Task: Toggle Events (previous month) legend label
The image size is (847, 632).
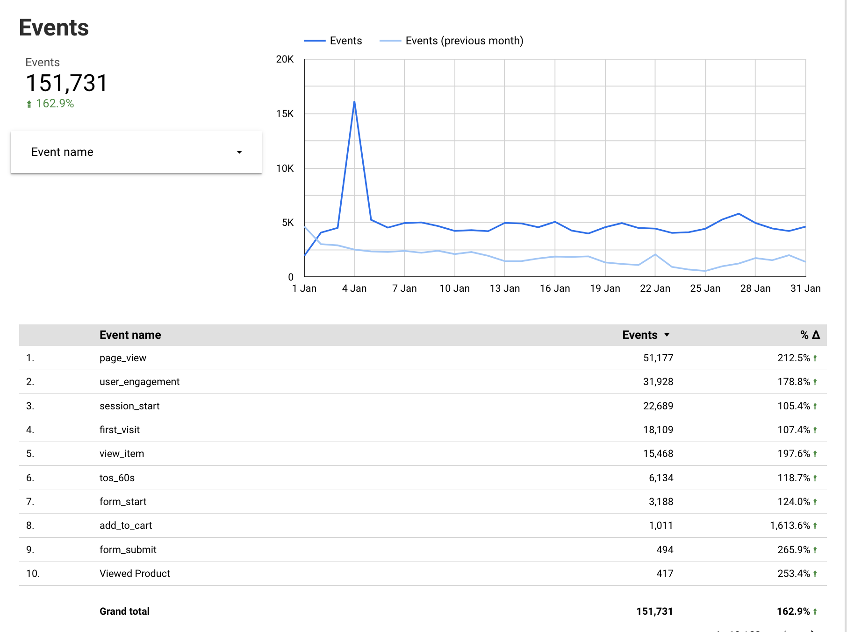Action: click(x=464, y=41)
